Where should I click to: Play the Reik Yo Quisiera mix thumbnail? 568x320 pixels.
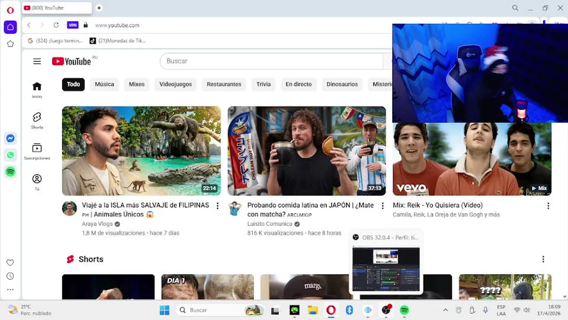coord(472,159)
